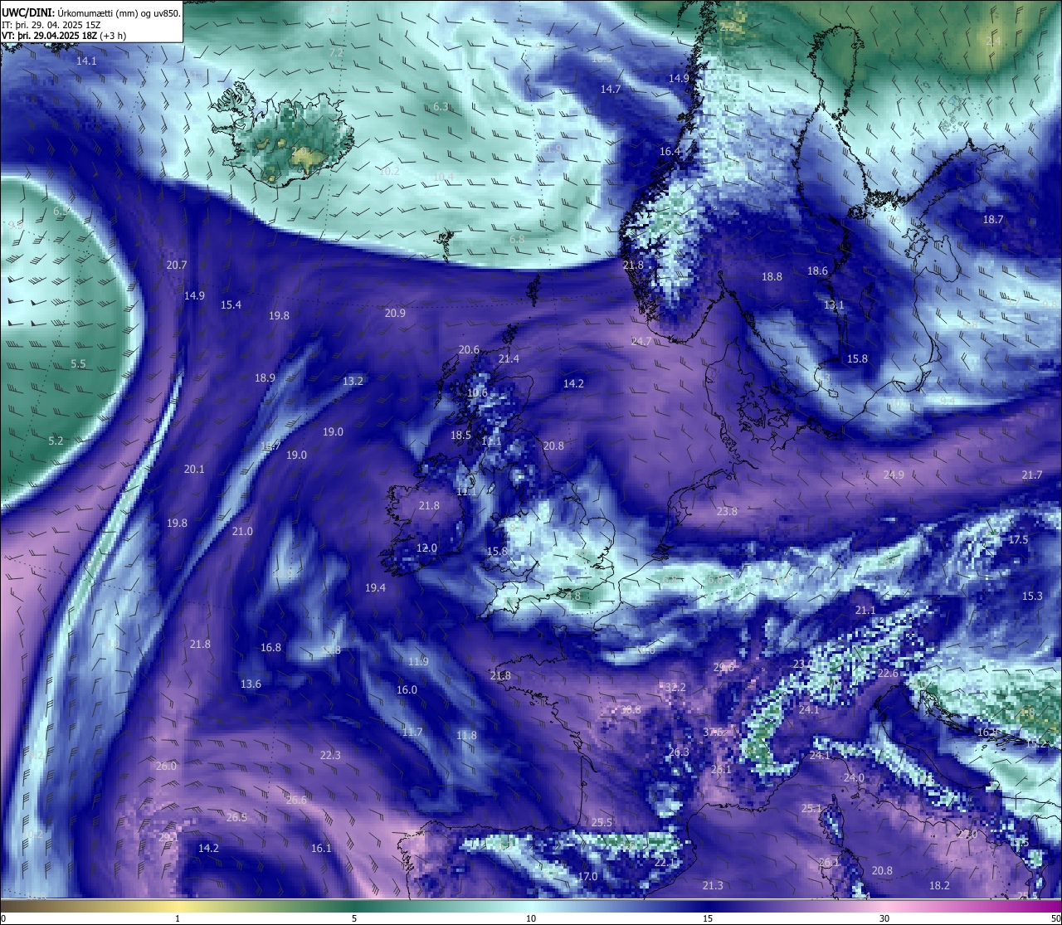Click the 11.8 value label
Viewport: 1062px width, 925px height.
pyautogui.click(x=466, y=736)
